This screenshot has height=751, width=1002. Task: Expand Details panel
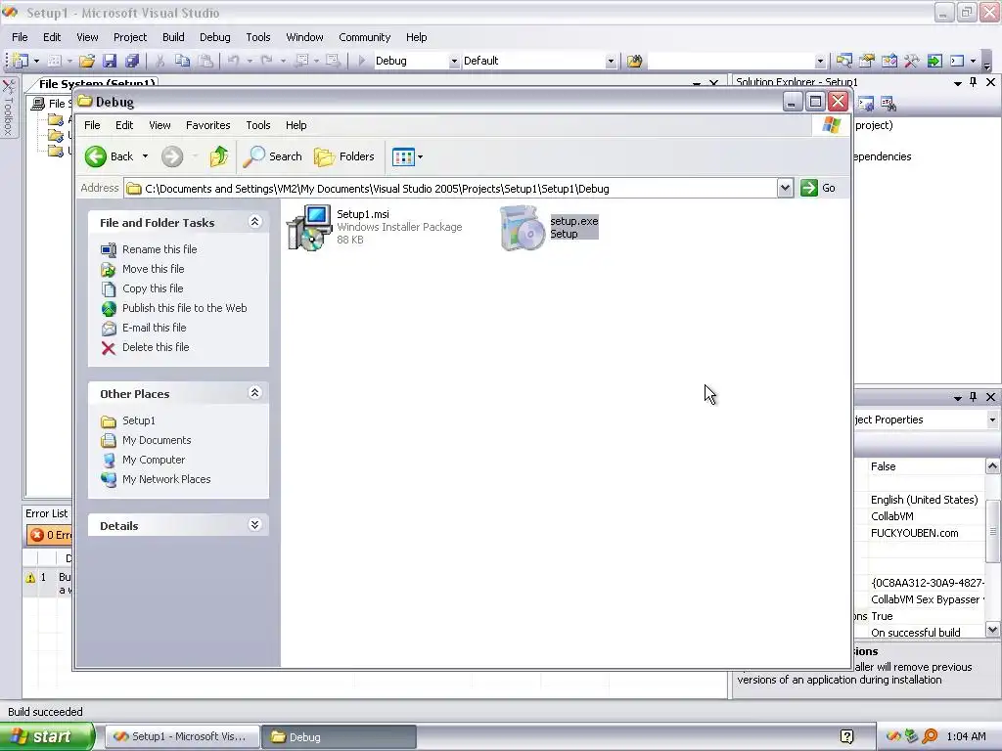tap(254, 525)
